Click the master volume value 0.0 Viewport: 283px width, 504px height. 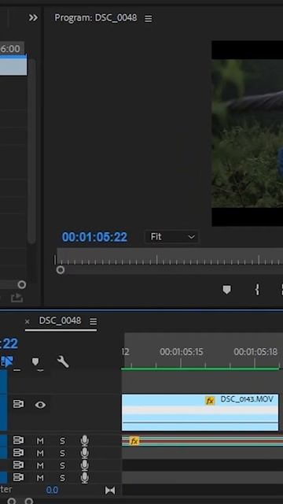point(52,490)
